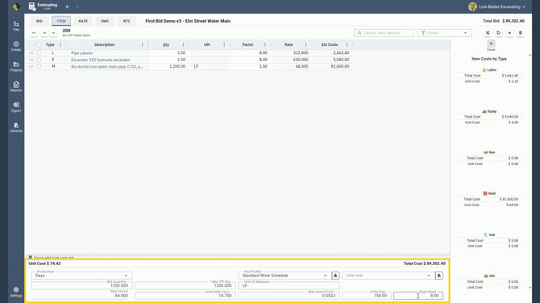This screenshot has width=540, height=303.
Task: Sort by the UM column header
Action: [x=206, y=45]
